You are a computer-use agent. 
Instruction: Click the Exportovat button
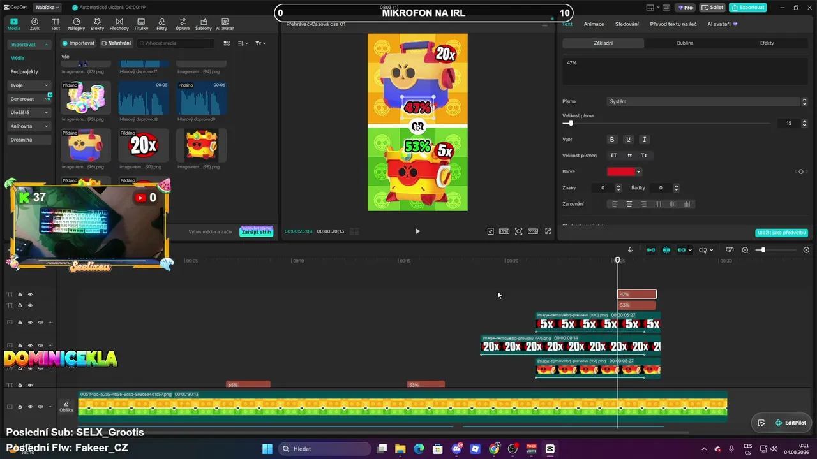point(747,8)
